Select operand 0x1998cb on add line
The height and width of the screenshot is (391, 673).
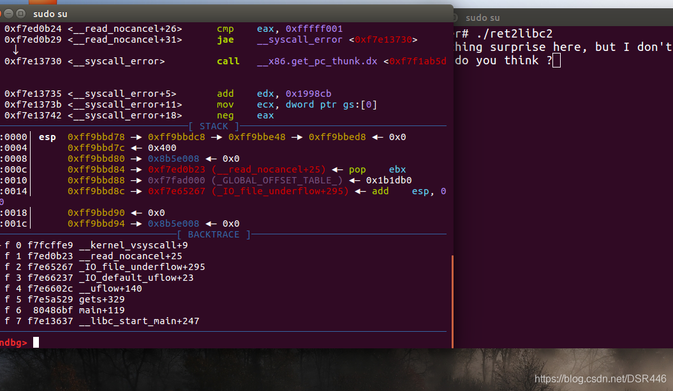(309, 94)
